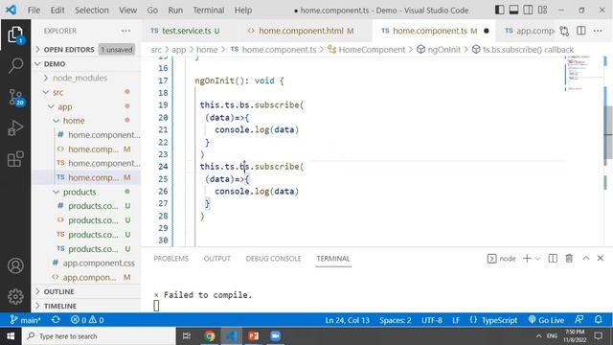613x345 pixels.
Task: Customize layout icon in title bar
Action: tap(543, 10)
